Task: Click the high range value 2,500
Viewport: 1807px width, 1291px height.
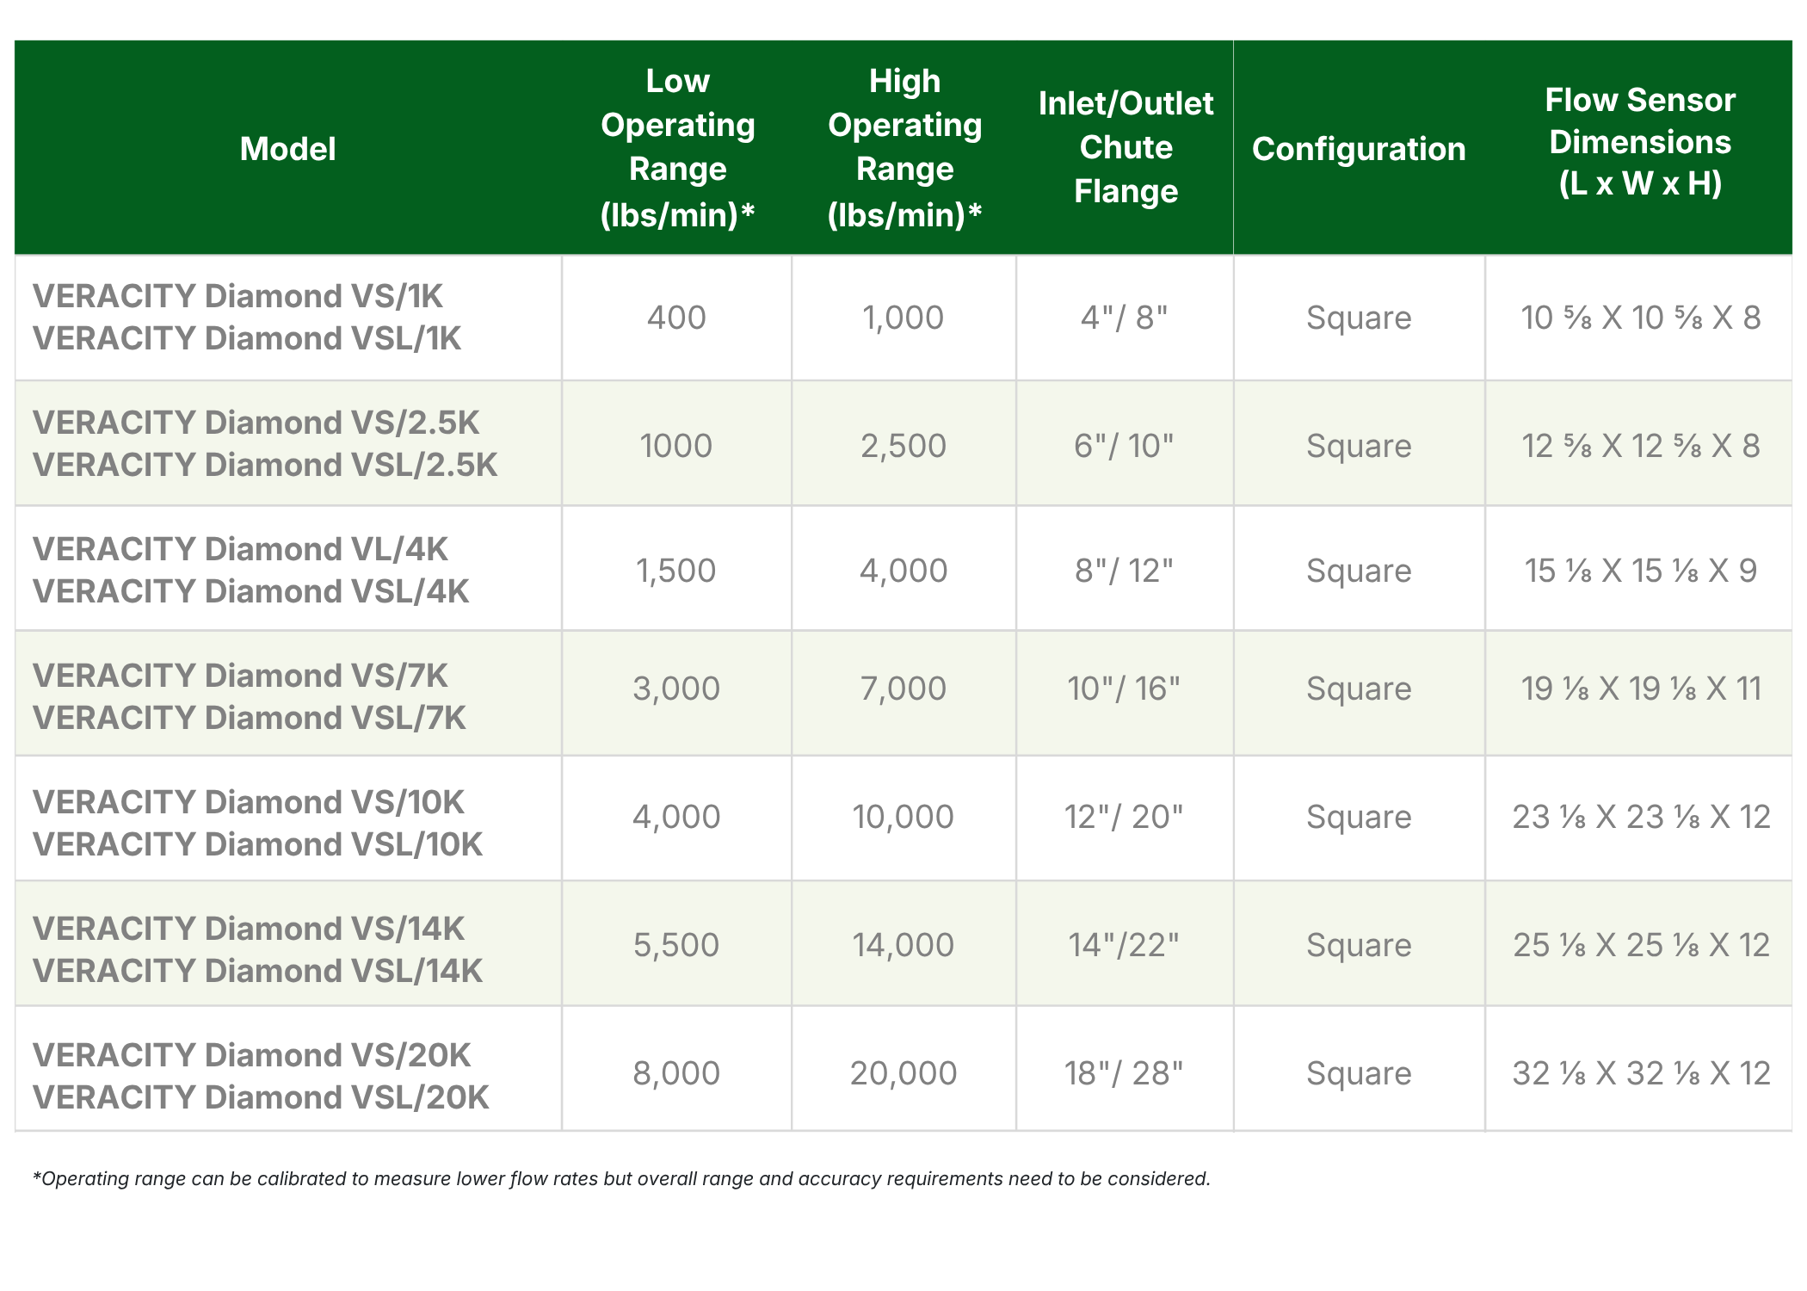Action: (x=903, y=446)
